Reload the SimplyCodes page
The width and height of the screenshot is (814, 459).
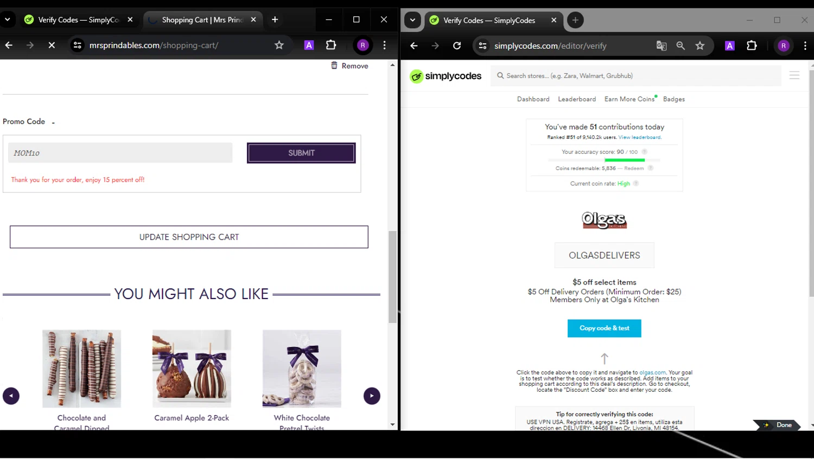pos(457,46)
